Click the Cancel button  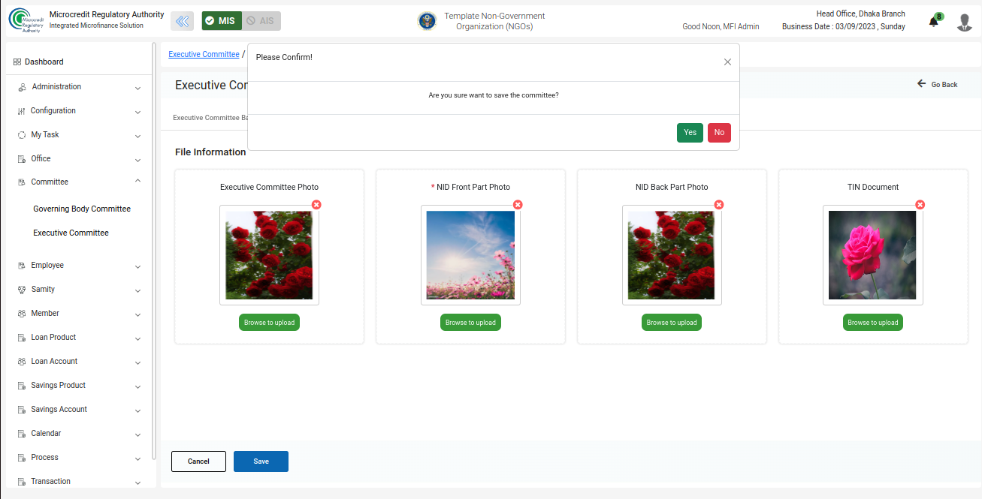pyautogui.click(x=198, y=461)
